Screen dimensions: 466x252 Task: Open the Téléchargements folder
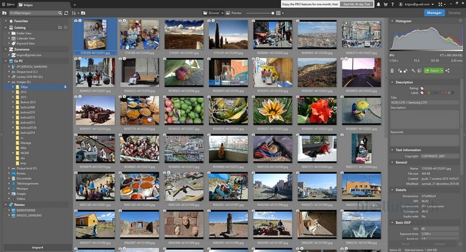click(27, 184)
